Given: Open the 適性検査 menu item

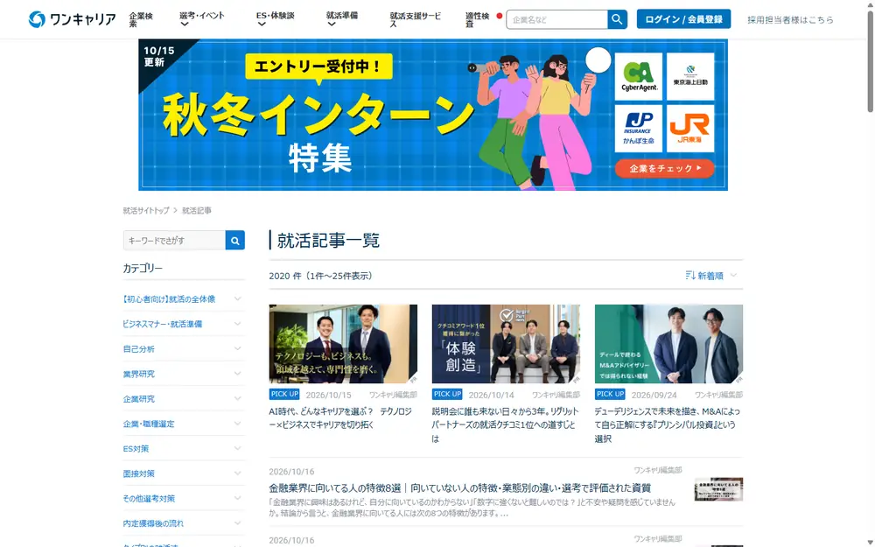Looking at the screenshot, I should tap(477, 19).
